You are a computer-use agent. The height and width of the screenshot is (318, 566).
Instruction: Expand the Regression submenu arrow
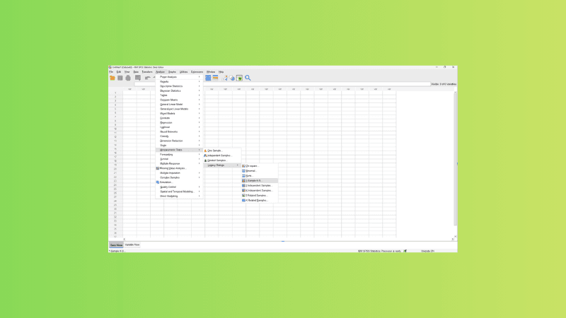coord(200,122)
